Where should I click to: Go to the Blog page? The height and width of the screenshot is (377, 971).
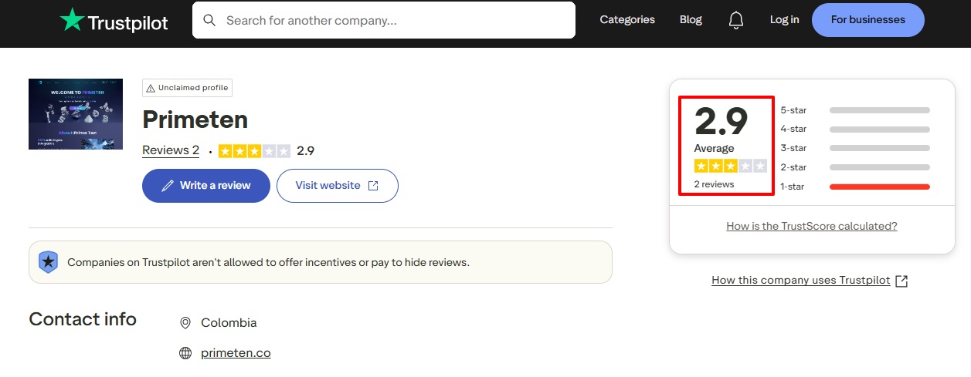pyautogui.click(x=691, y=20)
